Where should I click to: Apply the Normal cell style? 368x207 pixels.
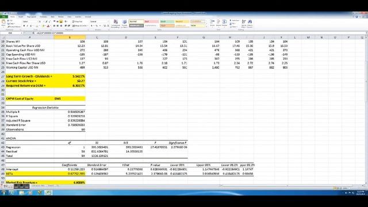(x=136, y=21)
